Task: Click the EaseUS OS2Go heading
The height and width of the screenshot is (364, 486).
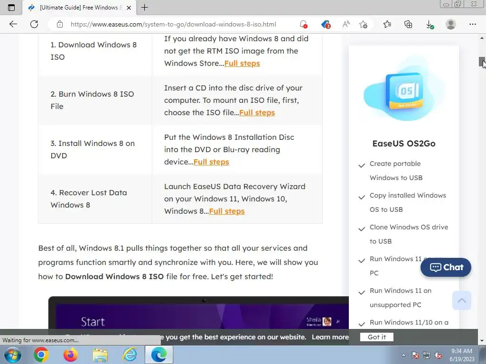Action: click(404, 143)
